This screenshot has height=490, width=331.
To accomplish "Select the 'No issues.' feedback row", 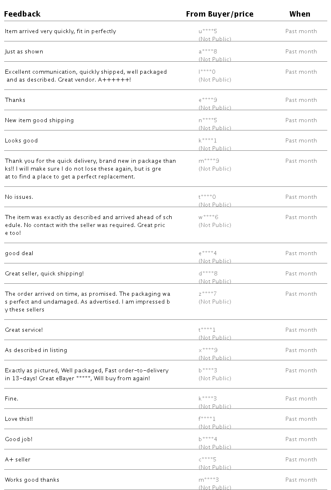I will (165, 197).
